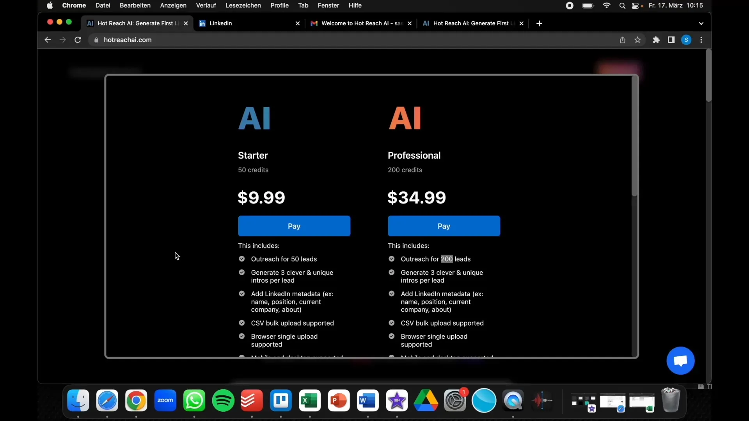Open PowerPoint from the dock
The image size is (749, 421).
[x=339, y=400]
